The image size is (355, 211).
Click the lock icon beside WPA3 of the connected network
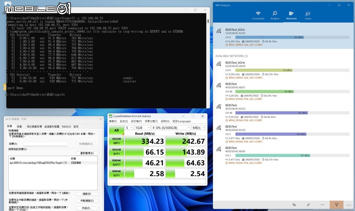(x=226, y=45)
